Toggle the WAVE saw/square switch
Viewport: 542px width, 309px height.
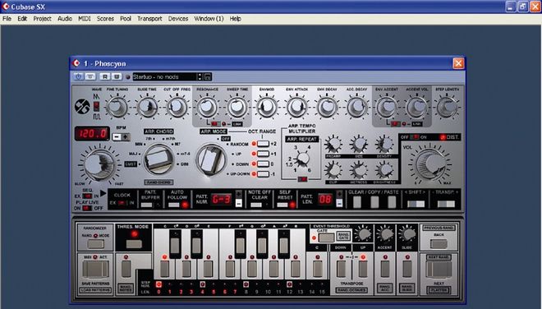[x=96, y=106]
